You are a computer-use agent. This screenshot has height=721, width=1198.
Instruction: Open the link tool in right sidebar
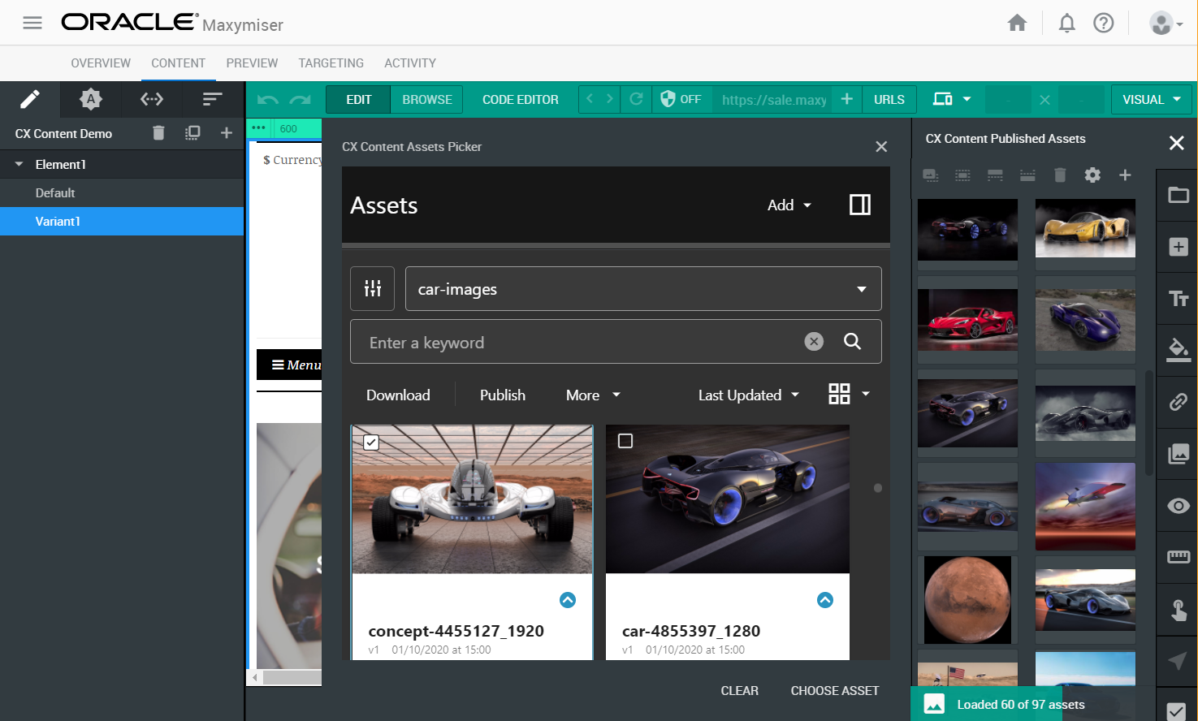[x=1179, y=402]
